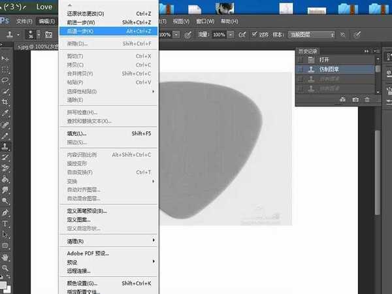Choose 前进一步 Shift+Ctrl+Z menu item

pos(108,22)
